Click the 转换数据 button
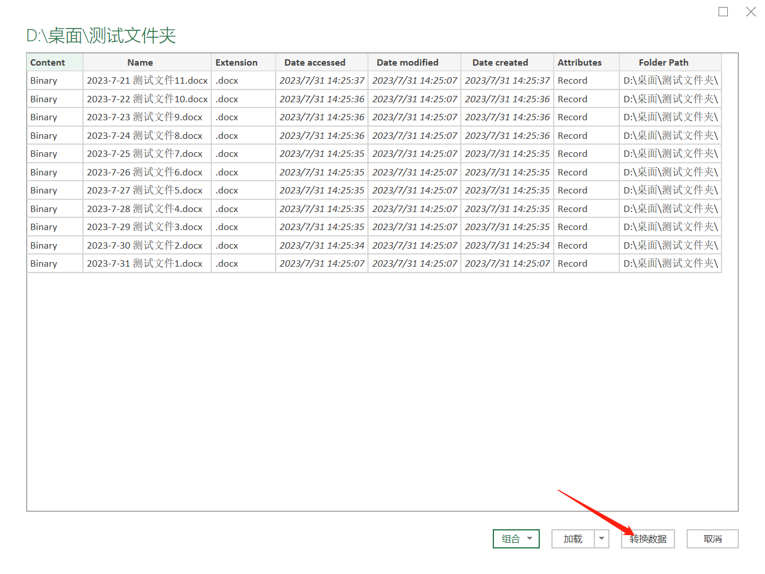This screenshot has height=574, width=765. pos(648,539)
